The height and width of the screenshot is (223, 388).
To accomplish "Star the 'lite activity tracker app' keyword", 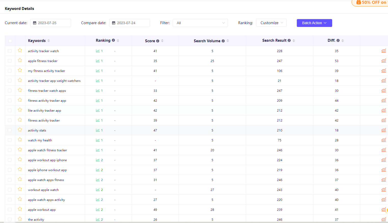I will [x=20, y=110].
